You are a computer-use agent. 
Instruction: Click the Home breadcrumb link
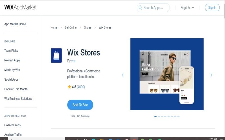click(x=54, y=27)
